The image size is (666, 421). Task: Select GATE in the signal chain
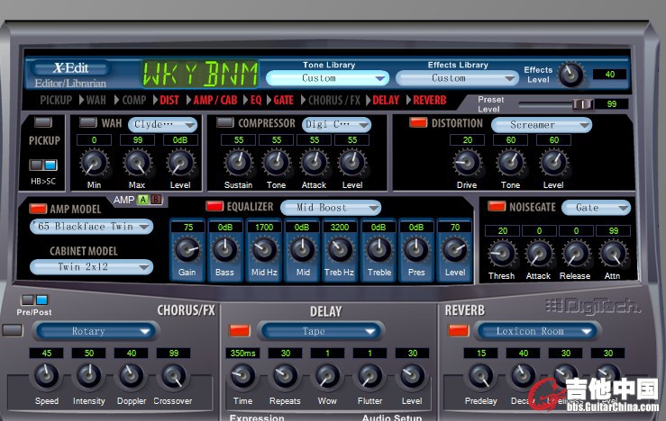[x=284, y=101]
